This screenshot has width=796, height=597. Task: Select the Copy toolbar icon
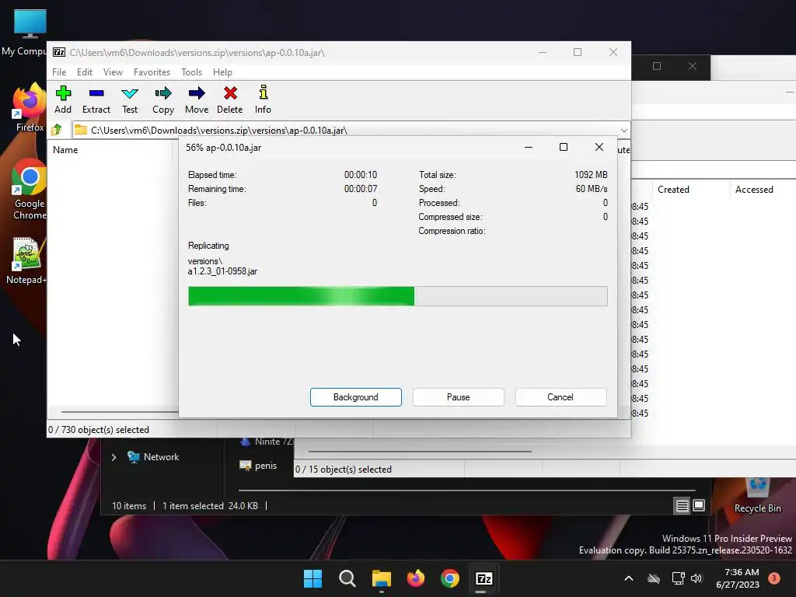[x=163, y=99]
